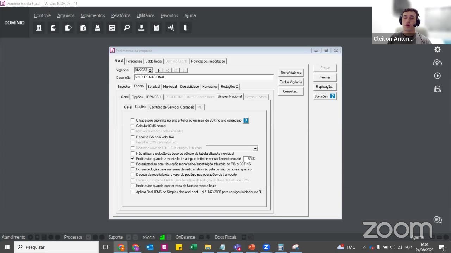Image resolution: width=451 pixels, height=253 pixels.
Task: Switch to the Notificações Importação tab
Action: 208,61
